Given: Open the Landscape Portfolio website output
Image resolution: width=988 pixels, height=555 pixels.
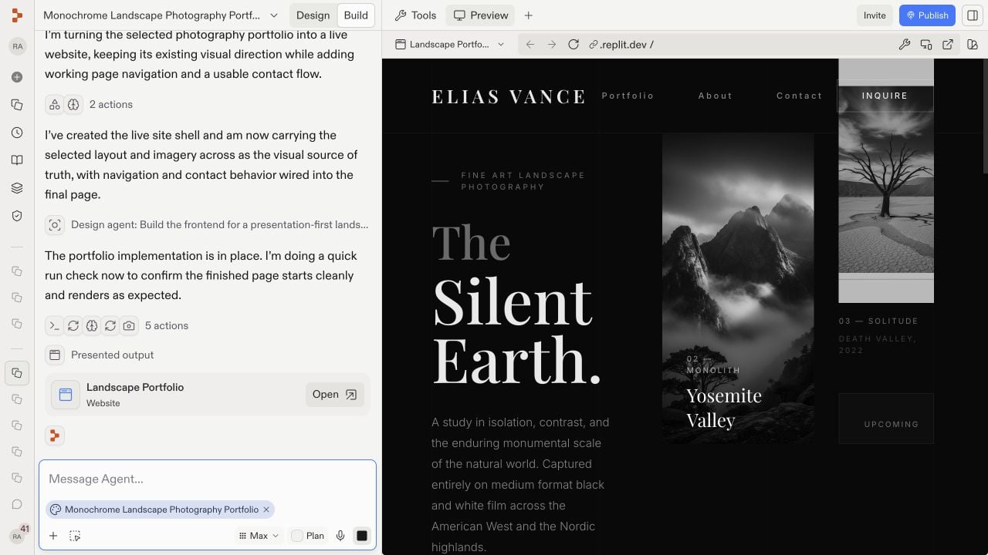Looking at the screenshot, I should coord(335,395).
